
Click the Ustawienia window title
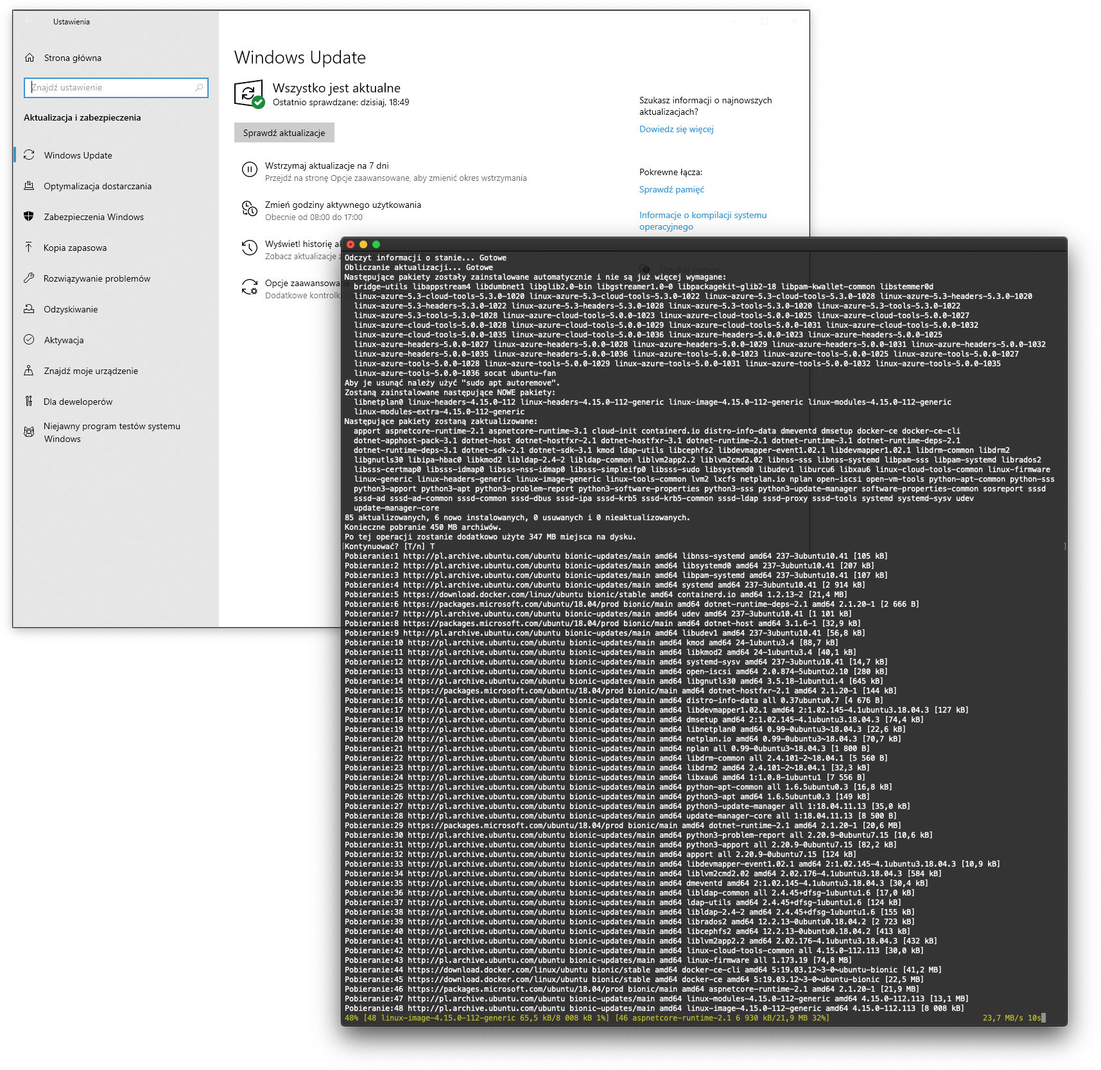pos(71,22)
